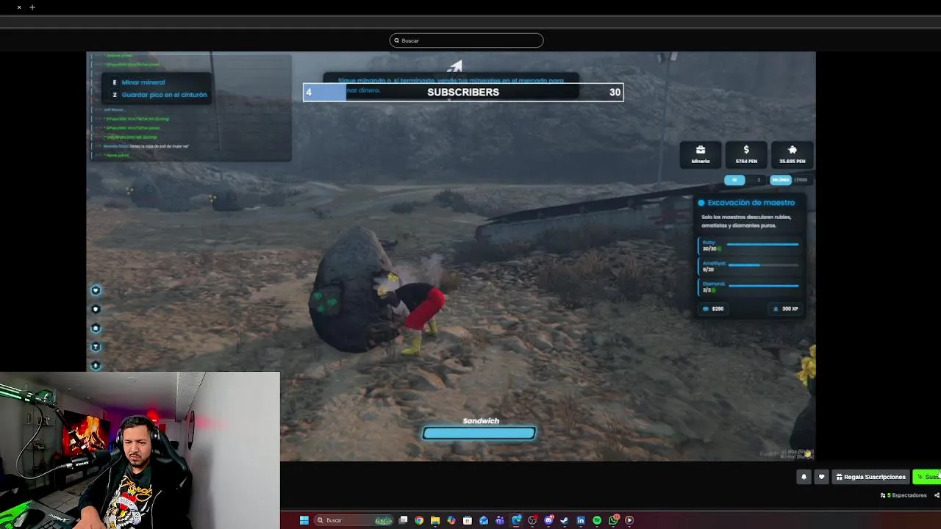Screen dimensions: 941x529
Task: Click the blue ID pill in HUD
Action: (734, 180)
